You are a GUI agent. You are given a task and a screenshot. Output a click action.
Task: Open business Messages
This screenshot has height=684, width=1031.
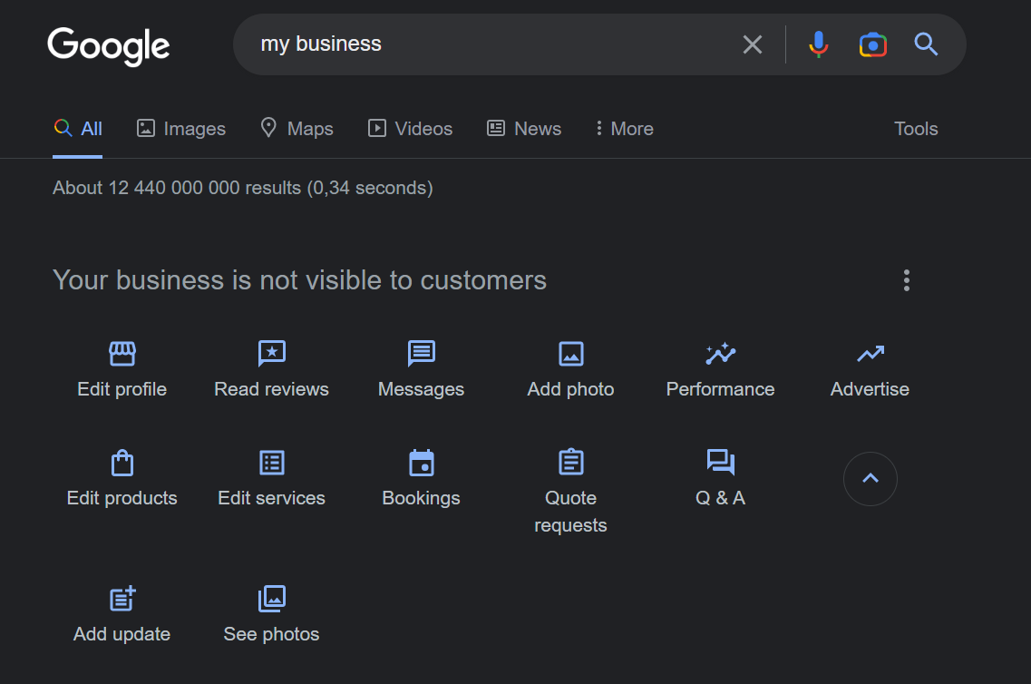[421, 367]
